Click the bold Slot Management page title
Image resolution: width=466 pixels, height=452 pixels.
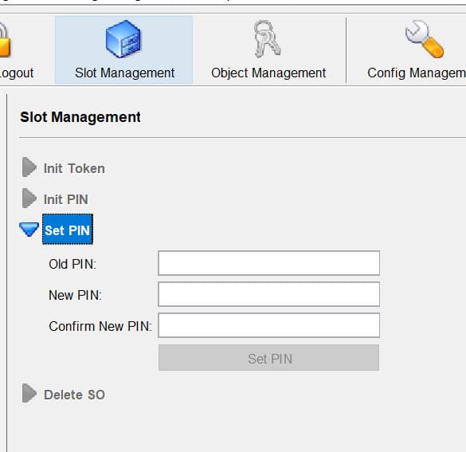80,117
